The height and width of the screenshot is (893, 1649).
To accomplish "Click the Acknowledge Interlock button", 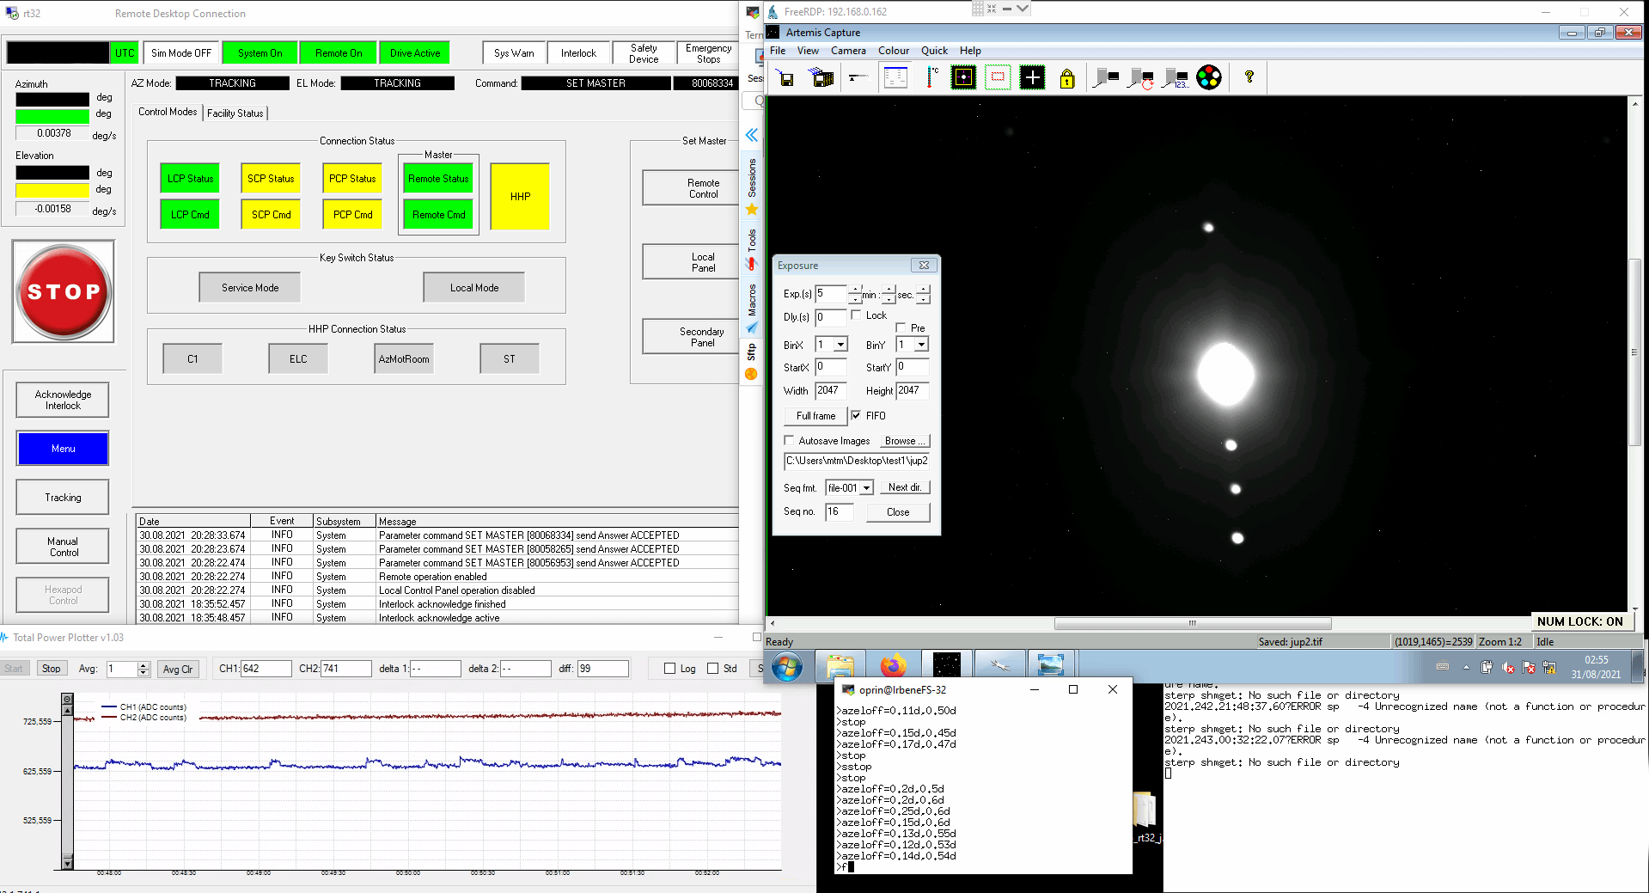I will [63, 400].
